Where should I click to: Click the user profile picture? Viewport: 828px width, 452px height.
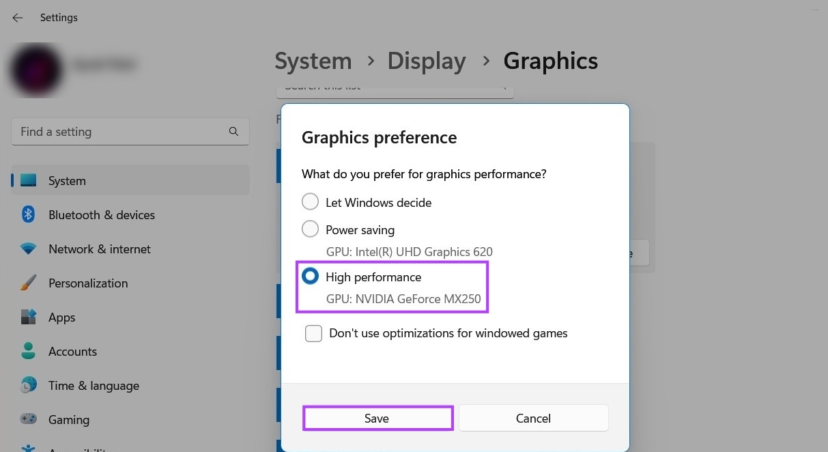(35, 70)
